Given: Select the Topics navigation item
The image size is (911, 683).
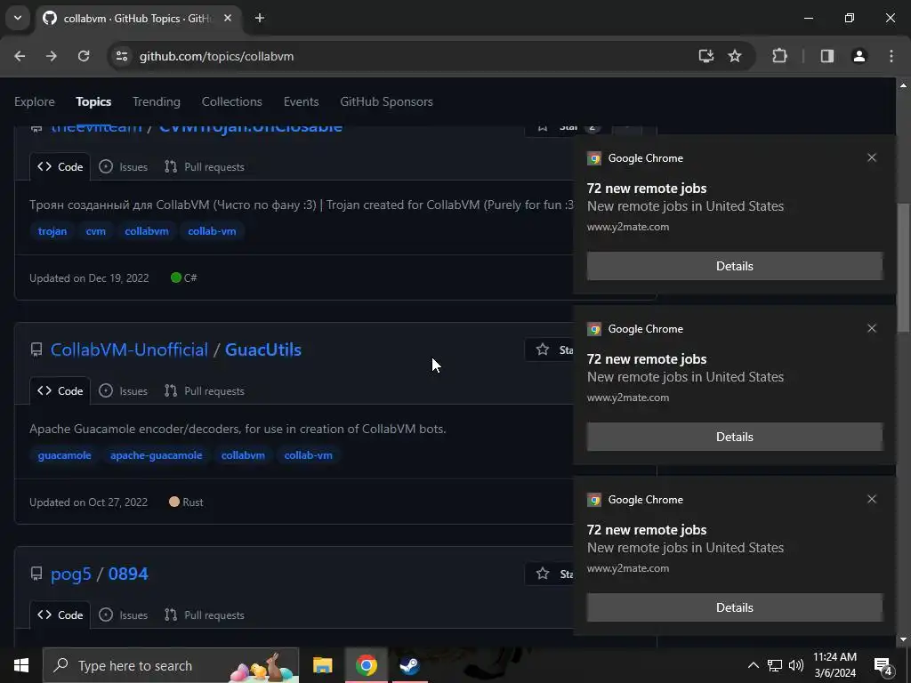Looking at the screenshot, I should coord(93,101).
